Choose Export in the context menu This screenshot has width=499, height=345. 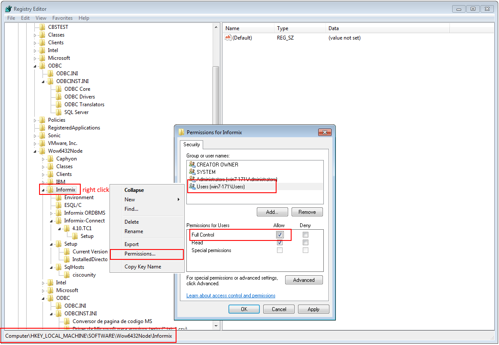[147, 244]
